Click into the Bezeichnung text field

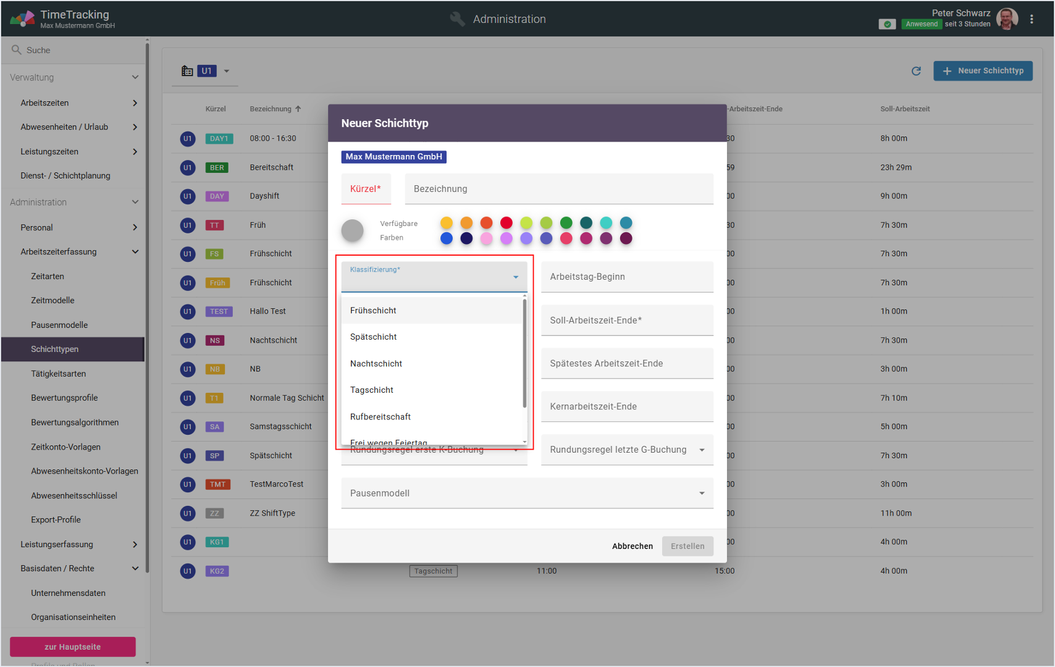coord(558,189)
